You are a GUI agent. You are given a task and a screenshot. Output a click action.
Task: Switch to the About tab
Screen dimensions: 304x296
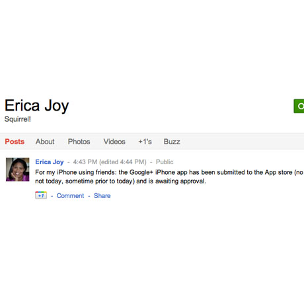(x=45, y=142)
